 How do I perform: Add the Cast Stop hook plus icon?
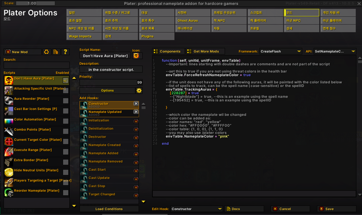click(136, 187)
